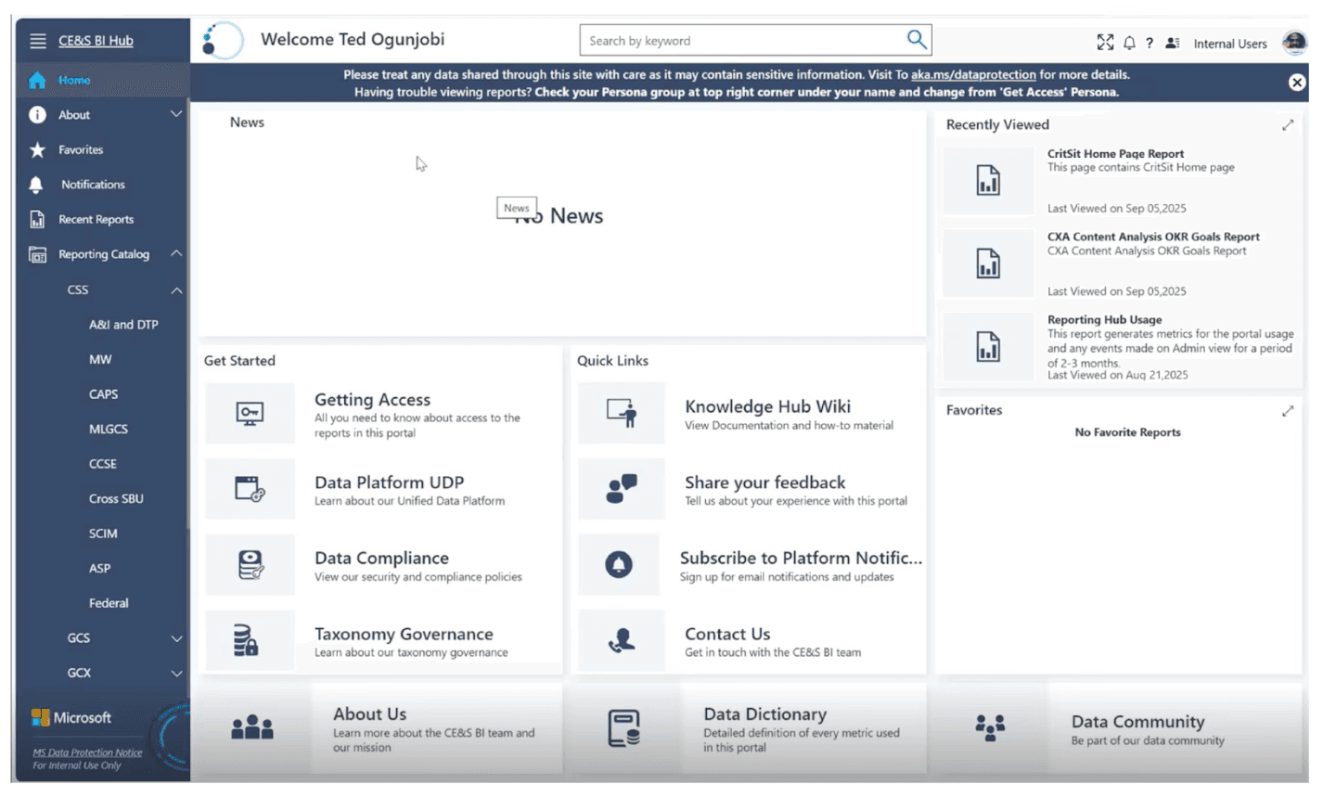
Task: Click the Microsoft logo in sidebar
Action: point(71,717)
